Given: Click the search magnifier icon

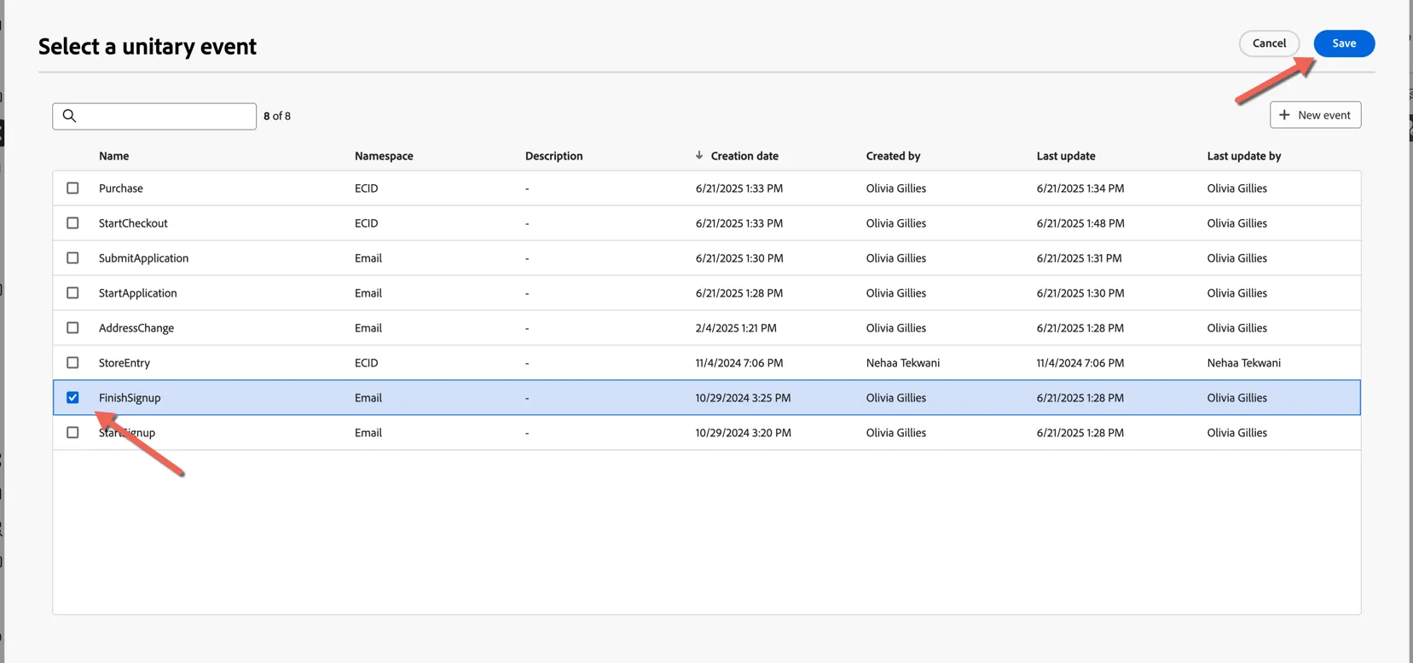Looking at the screenshot, I should pos(70,116).
